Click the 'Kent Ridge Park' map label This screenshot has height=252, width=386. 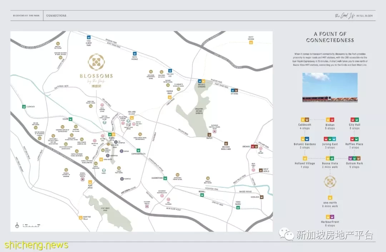pyautogui.click(x=105, y=209)
